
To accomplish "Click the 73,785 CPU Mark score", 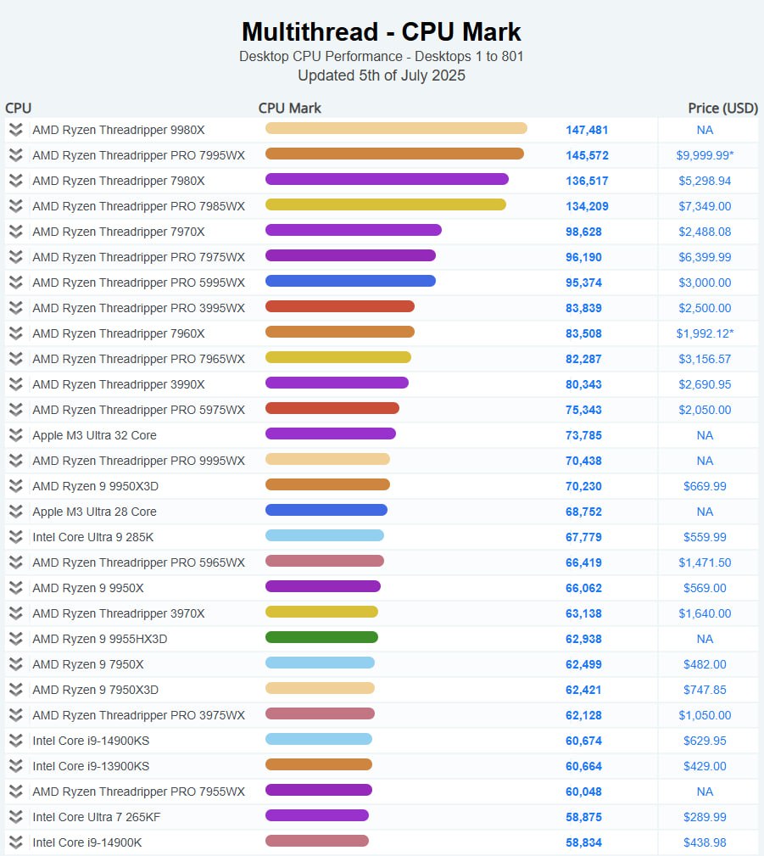I will pos(583,436).
